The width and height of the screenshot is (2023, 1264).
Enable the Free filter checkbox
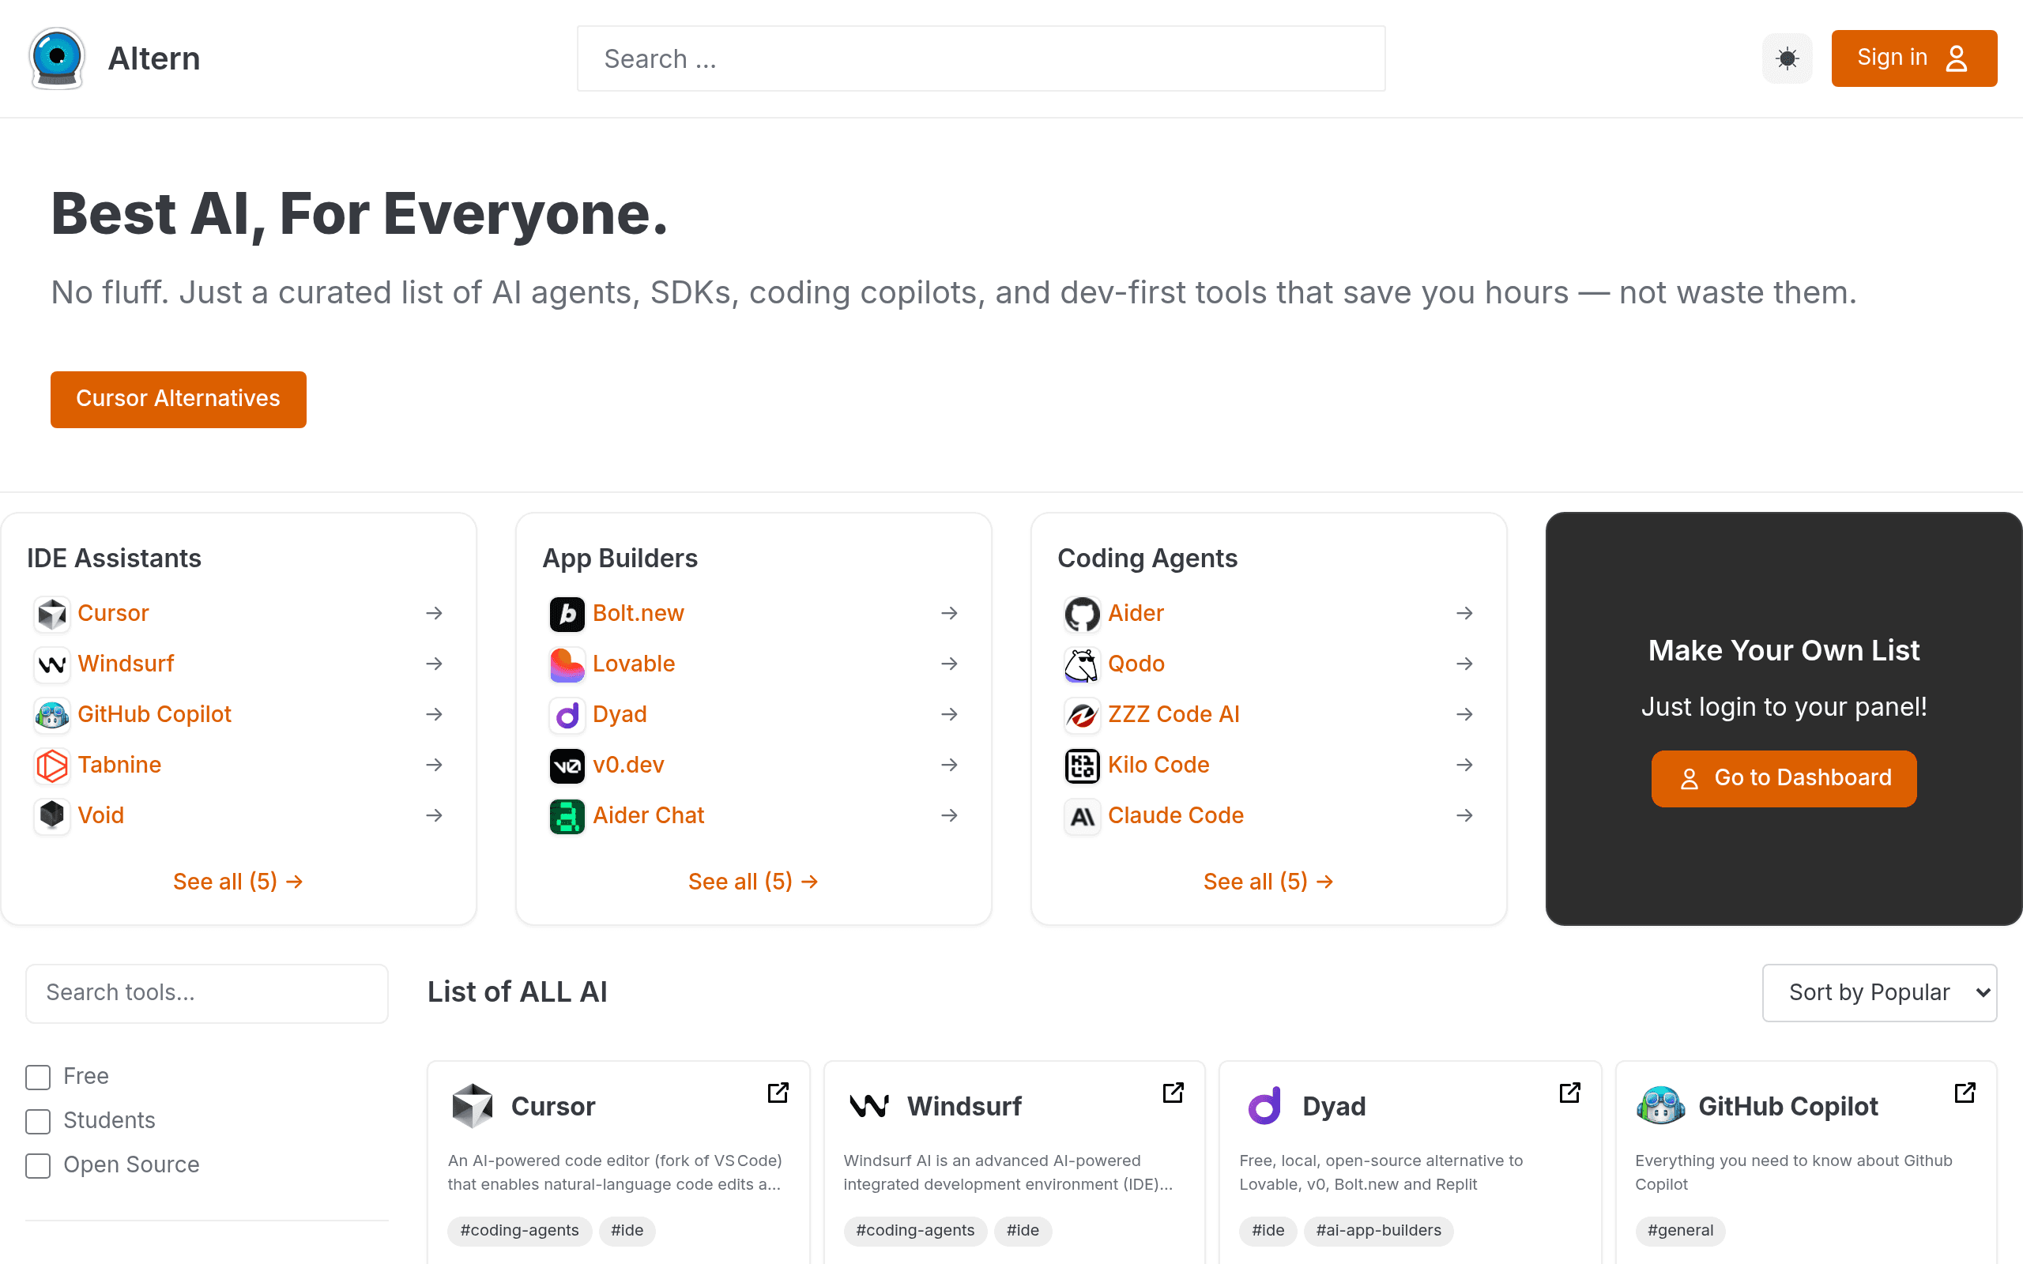(38, 1077)
